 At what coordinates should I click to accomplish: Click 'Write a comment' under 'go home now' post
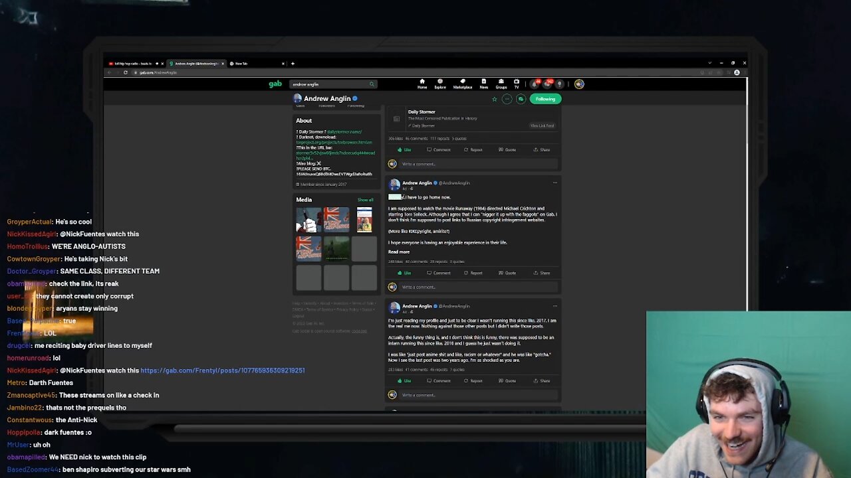click(x=478, y=287)
